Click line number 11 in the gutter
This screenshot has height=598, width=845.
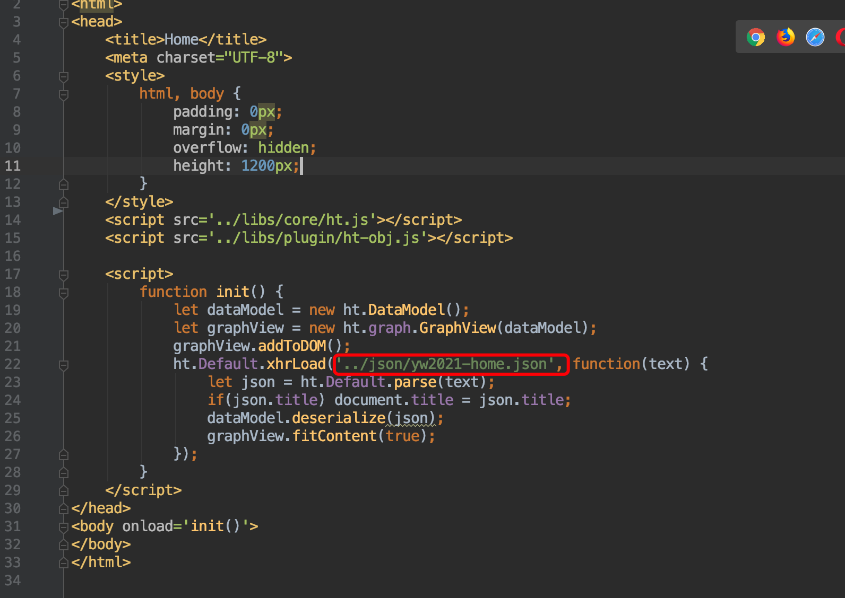(13, 166)
